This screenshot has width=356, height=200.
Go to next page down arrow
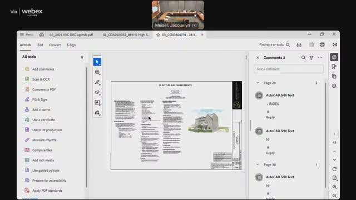(x=334, y=160)
